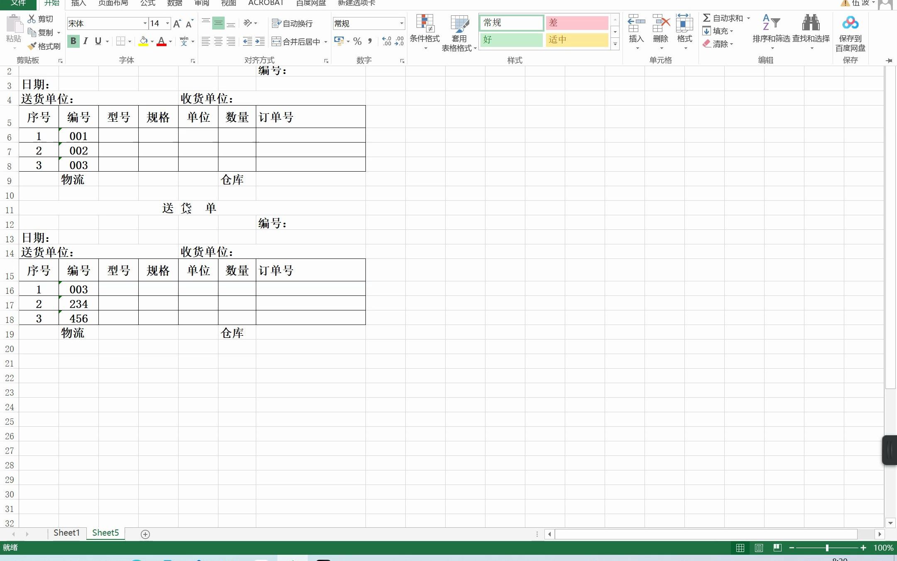Click the new sheet plus button

145,534
